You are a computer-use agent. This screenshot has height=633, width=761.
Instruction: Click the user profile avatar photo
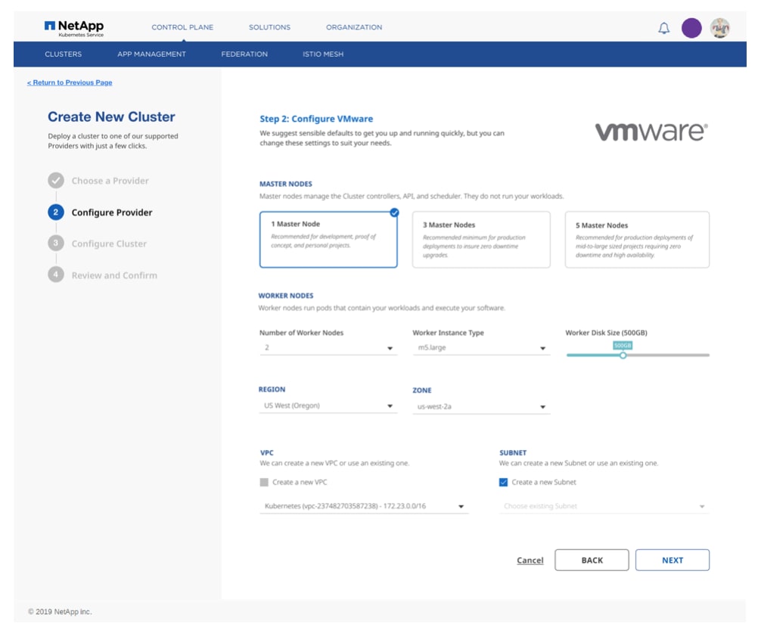pos(720,28)
